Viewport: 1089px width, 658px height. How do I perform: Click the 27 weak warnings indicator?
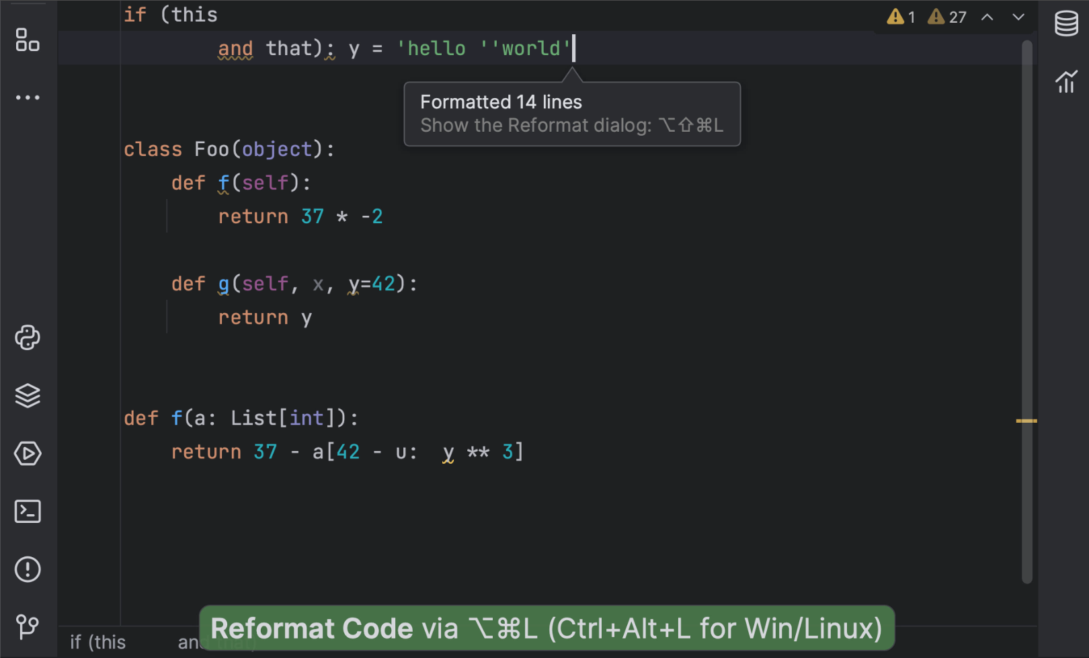click(x=947, y=17)
